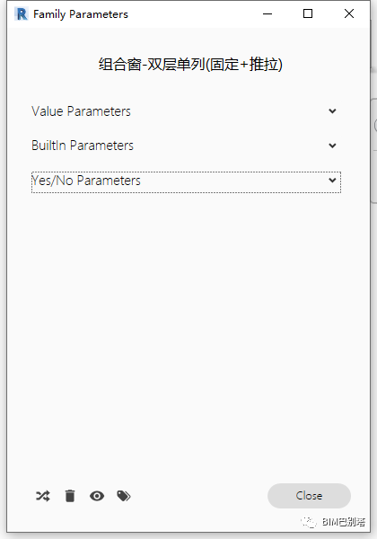Select the Value Parameters section label
The height and width of the screenshot is (539, 377).
(81, 111)
